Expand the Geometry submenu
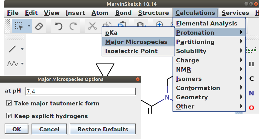Viewport: 259px width, 139px height. [x=209, y=97]
